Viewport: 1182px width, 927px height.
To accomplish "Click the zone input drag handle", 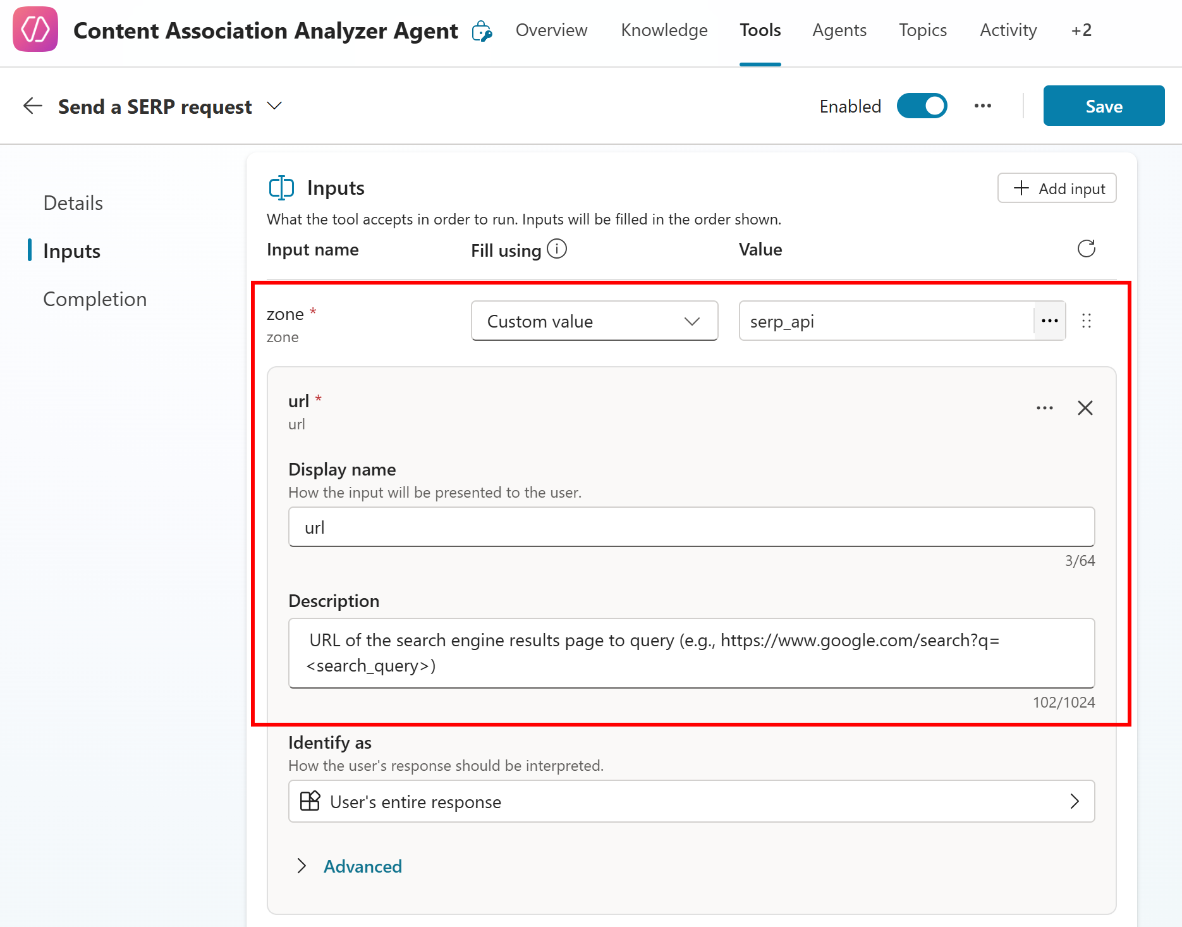I will coord(1087,321).
